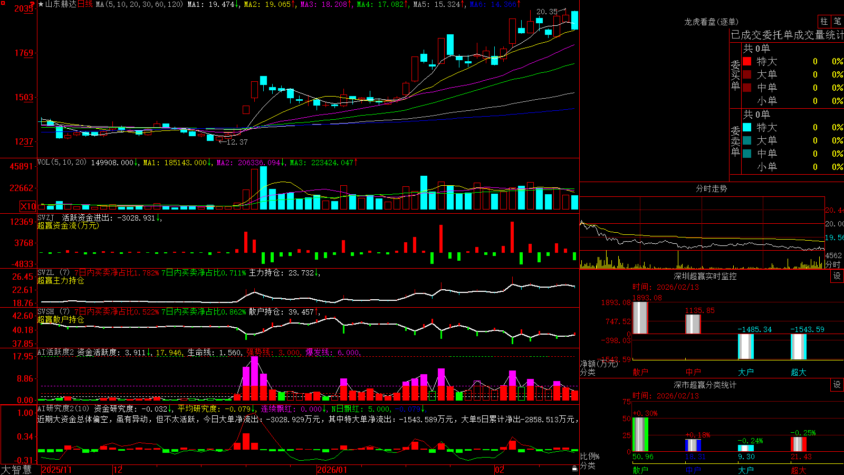Select the AI研究度2(10) indicator label
This screenshot has height=475, width=844.
click(64, 408)
